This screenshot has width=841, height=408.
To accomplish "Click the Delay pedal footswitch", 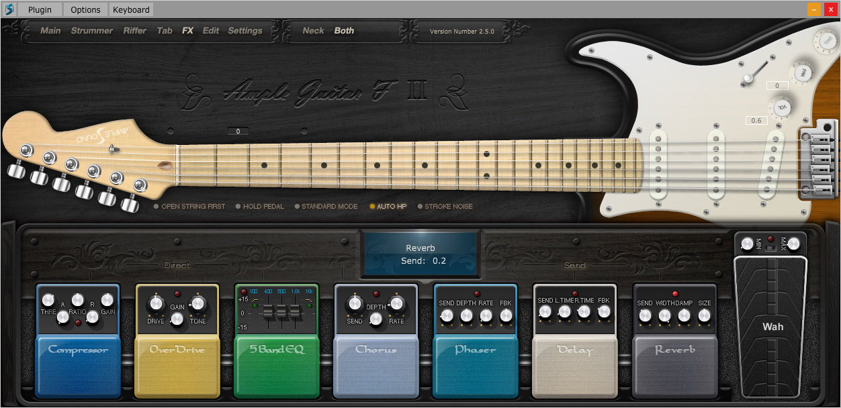I will [x=575, y=366].
